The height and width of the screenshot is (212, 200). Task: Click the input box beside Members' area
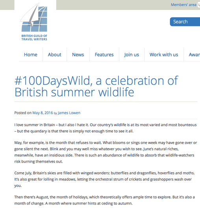click(x=199, y=5)
